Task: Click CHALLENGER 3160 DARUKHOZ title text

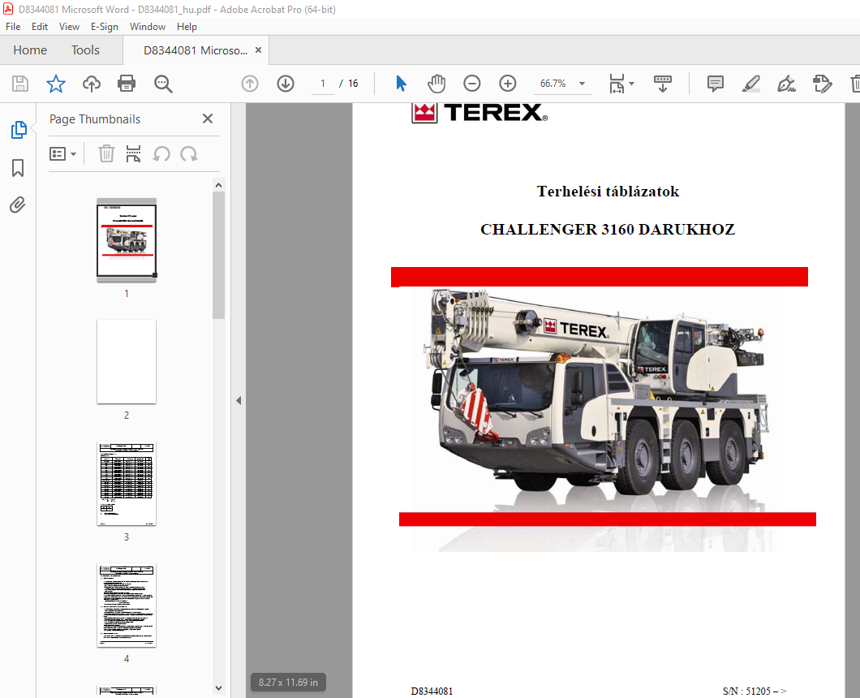Action: tap(608, 229)
